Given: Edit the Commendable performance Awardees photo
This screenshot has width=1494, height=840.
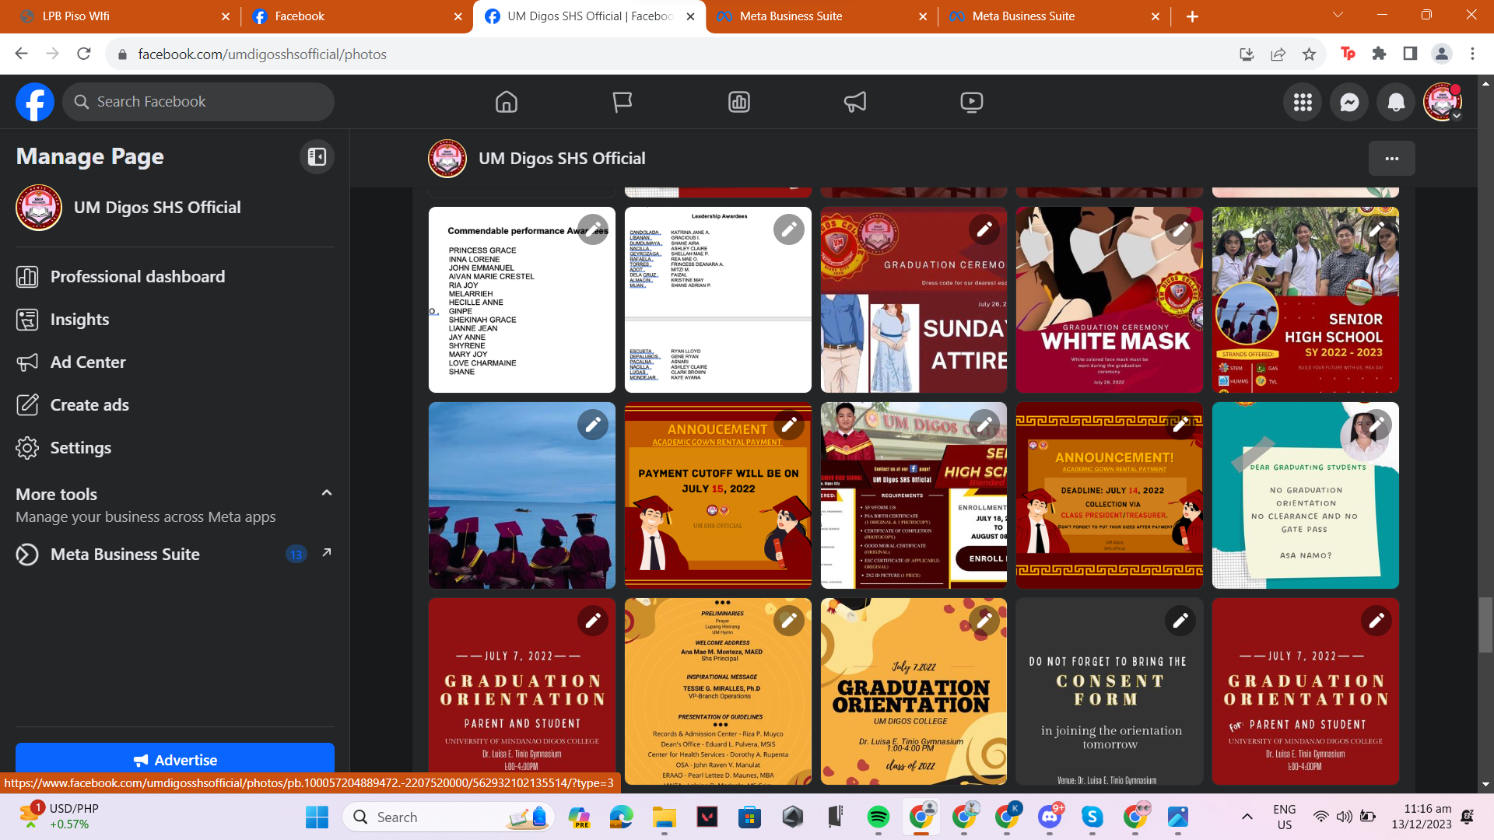Looking at the screenshot, I should tap(593, 229).
